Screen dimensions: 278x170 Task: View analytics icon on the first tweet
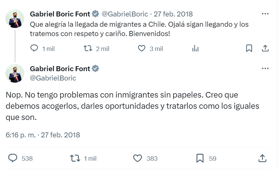coord(195,48)
